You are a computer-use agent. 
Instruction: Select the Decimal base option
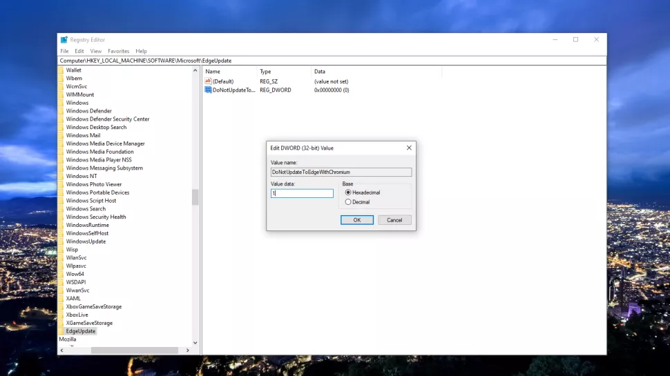[348, 202]
